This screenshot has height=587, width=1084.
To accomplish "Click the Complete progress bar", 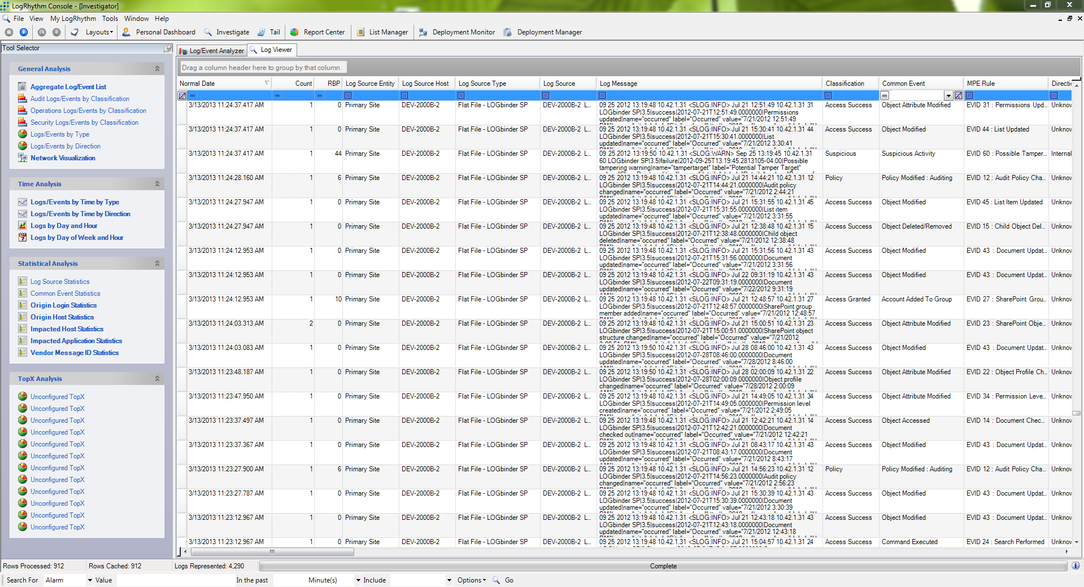I will point(663,566).
